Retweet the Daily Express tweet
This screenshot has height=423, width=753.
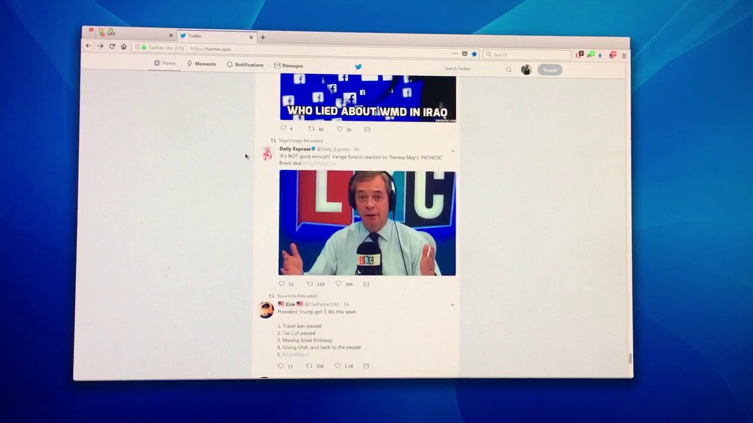310,283
